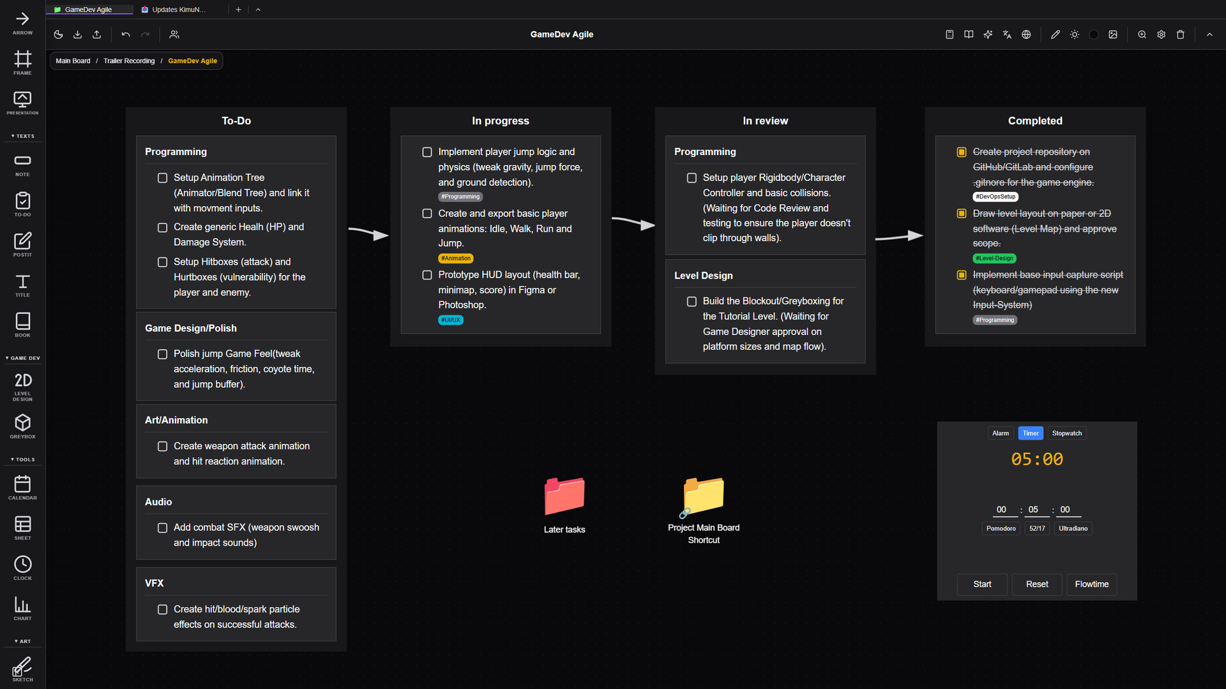Toggle the sun brightness icon
This screenshot has height=689, width=1226.
pyautogui.click(x=1075, y=34)
